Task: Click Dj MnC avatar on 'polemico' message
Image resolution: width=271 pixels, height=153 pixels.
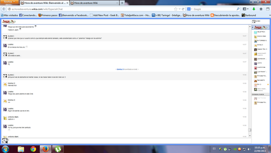Action: (5, 37)
